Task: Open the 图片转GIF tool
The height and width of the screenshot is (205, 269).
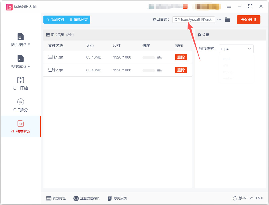Action: 20,40
